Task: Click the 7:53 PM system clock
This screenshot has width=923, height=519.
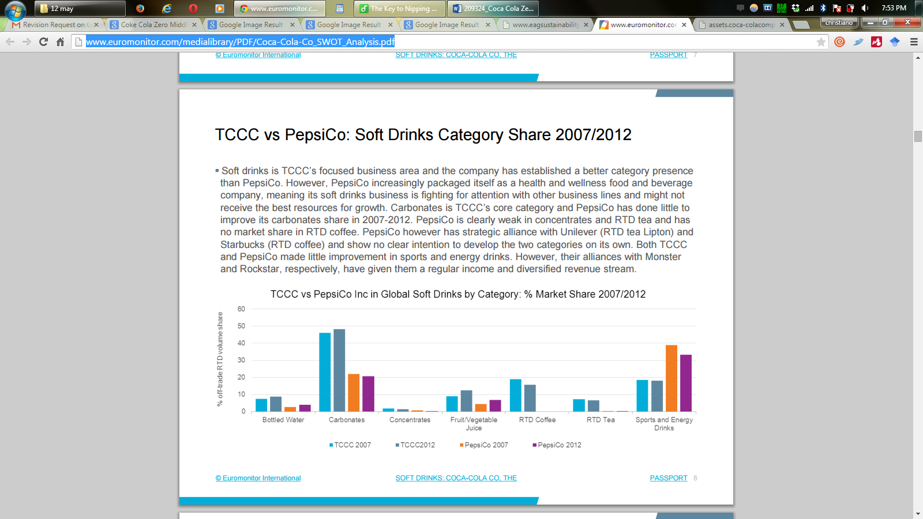Action: (x=894, y=8)
